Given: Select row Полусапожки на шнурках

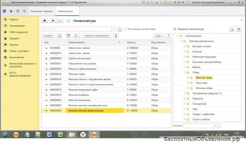Looking at the screenshot, I should coord(106,64).
